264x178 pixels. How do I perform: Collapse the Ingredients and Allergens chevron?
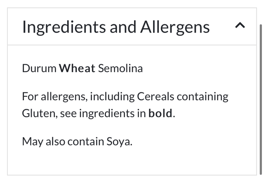pos(240,26)
